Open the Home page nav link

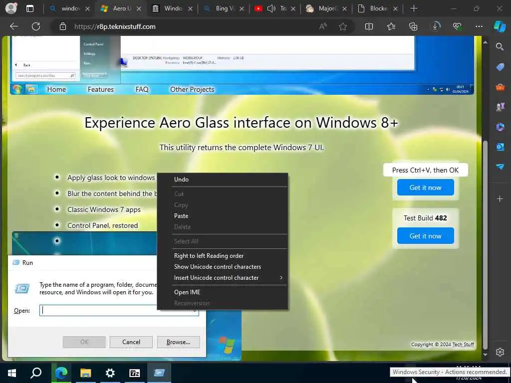[56, 89]
